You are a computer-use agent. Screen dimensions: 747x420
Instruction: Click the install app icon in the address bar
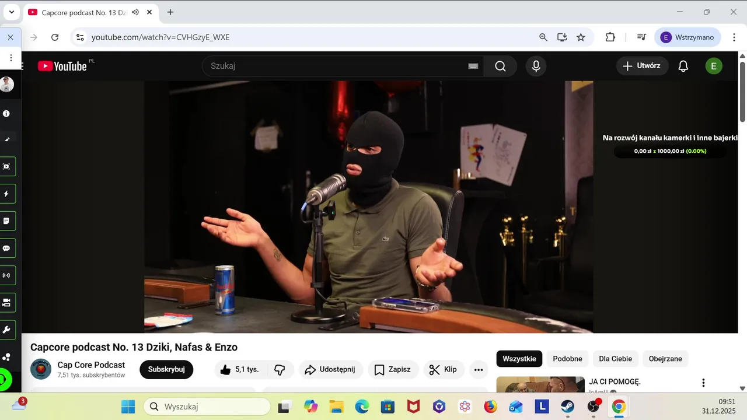coord(562,37)
